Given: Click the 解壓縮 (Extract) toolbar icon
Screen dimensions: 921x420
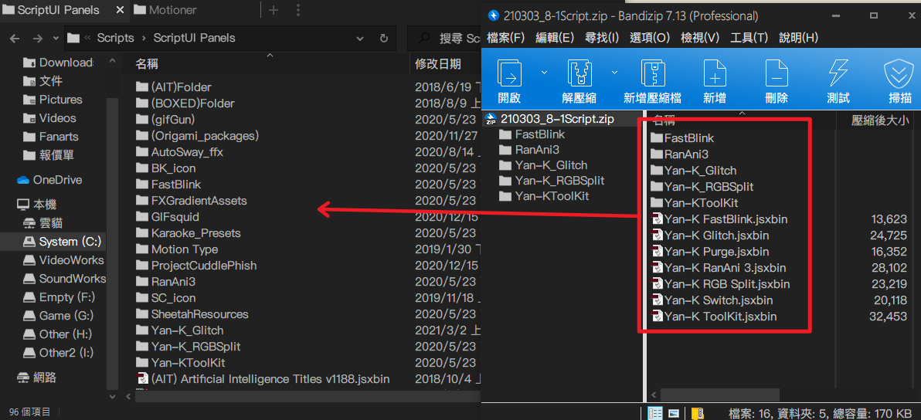Looking at the screenshot, I should point(579,74).
